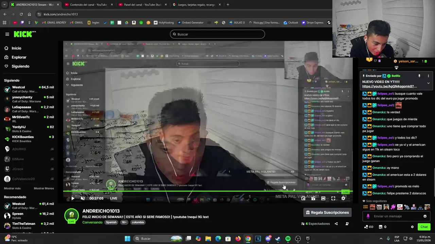
Task: Open TimTheTatman in Recomendado list
Action: coord(29,226)
